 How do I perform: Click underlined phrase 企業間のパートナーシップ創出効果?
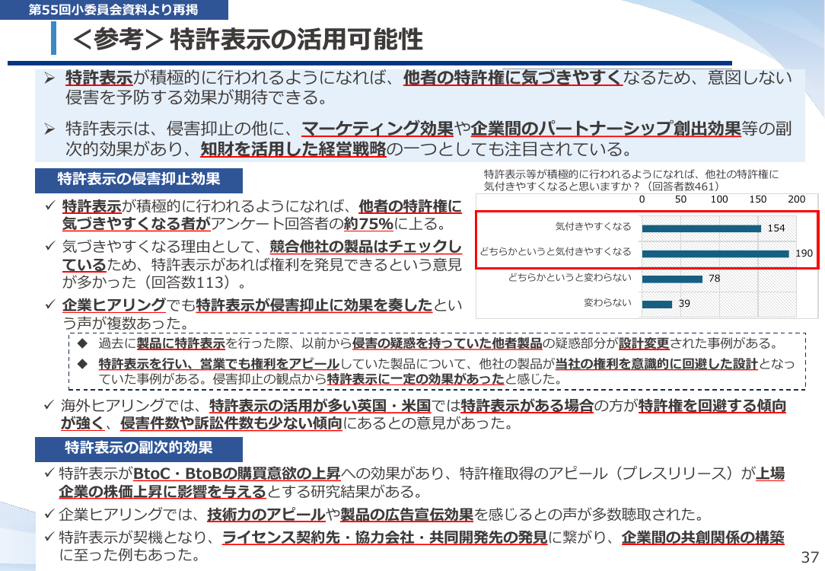[606, 129]
